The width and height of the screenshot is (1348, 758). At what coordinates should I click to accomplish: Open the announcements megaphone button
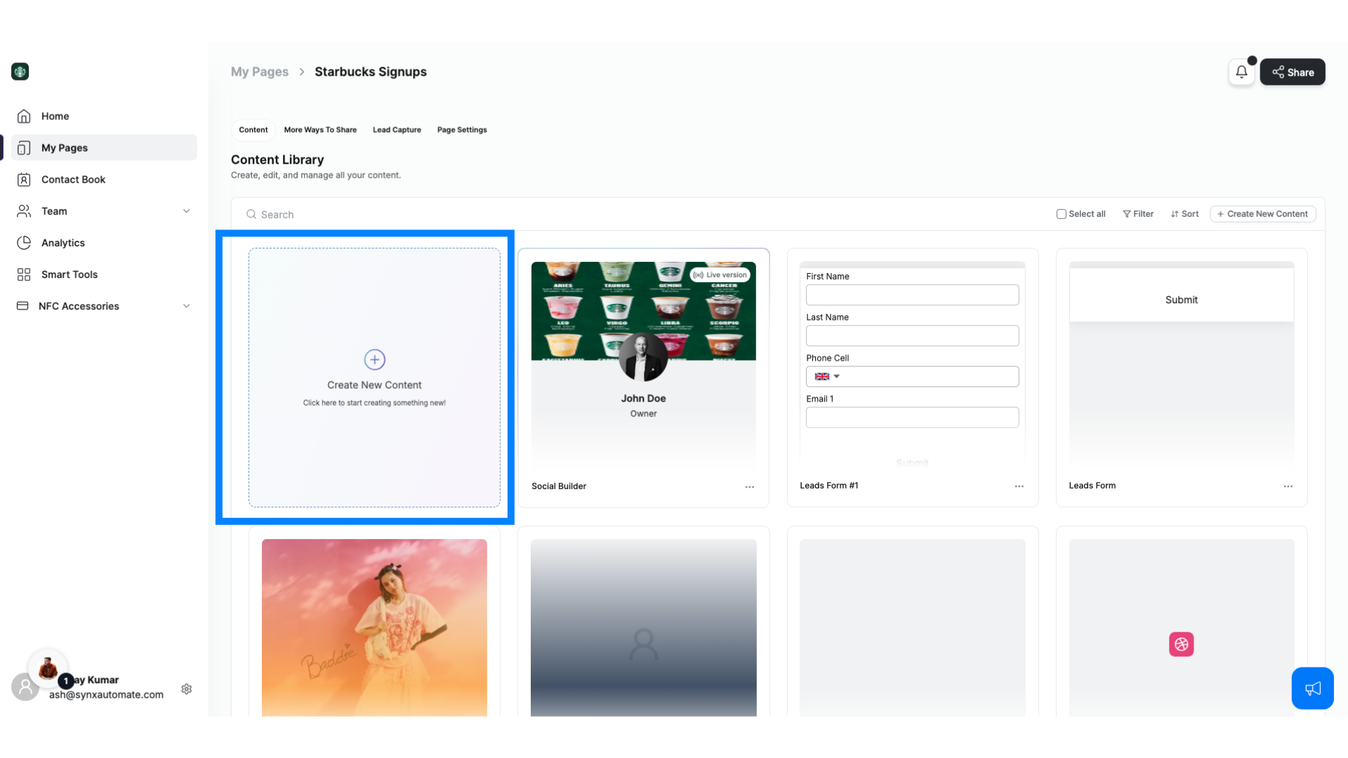pos(1312,689)
